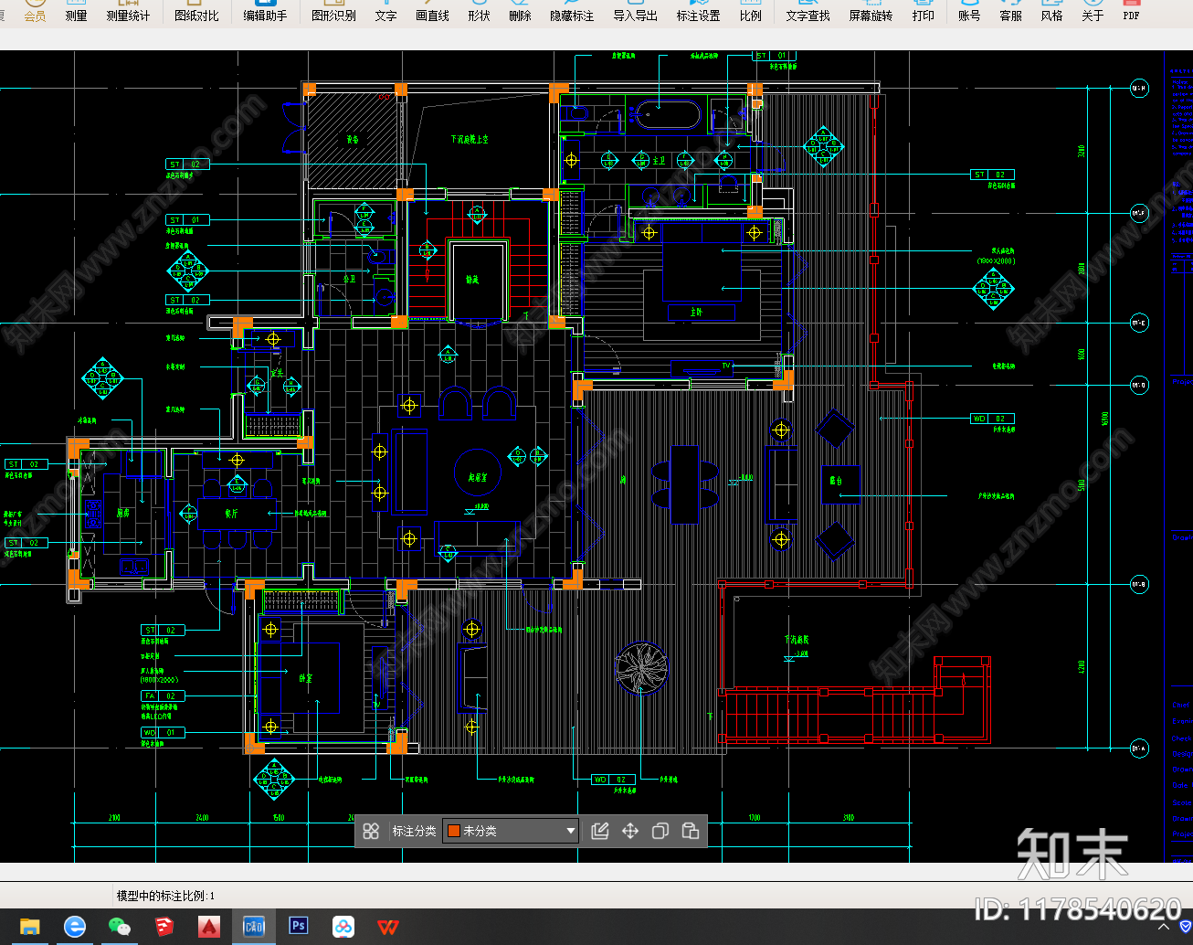Click the 露台 terrace label

835,481
